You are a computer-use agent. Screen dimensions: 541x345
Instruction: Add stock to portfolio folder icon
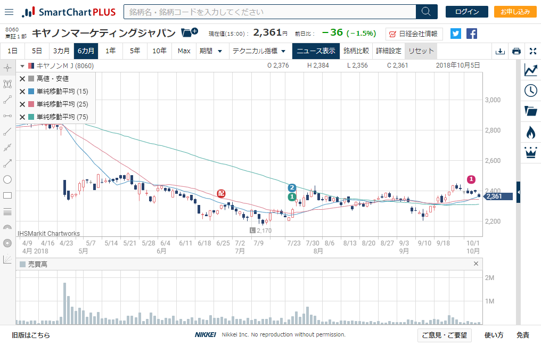(190, 32)
